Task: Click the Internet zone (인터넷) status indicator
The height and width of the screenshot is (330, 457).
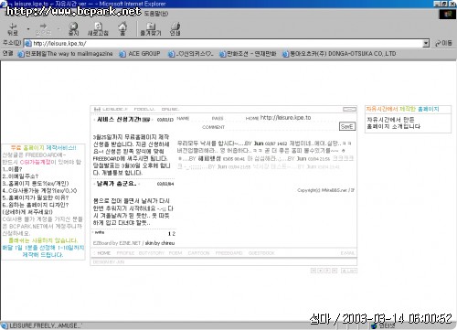Action: [382, 326]
